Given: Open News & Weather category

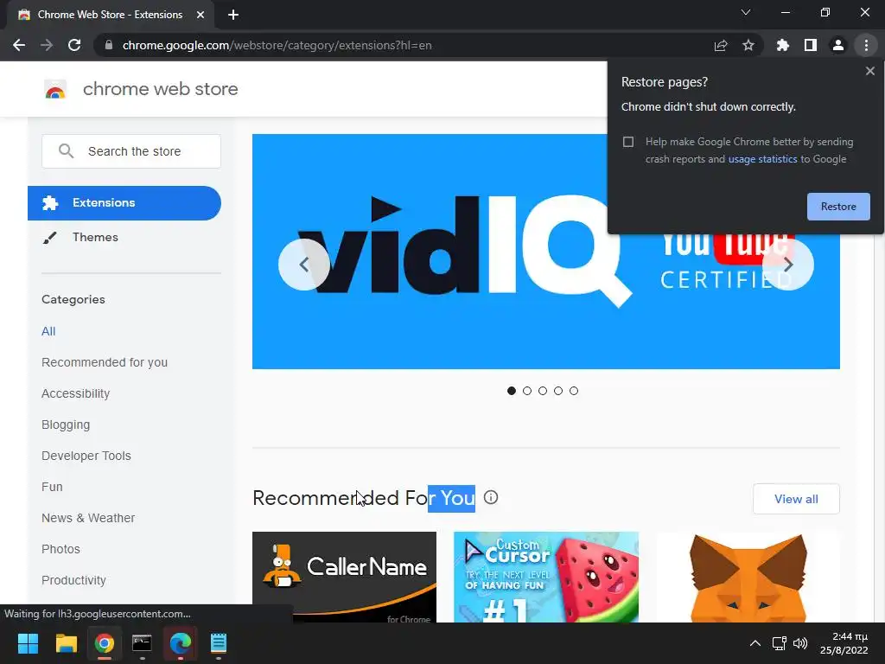Looking at the screenshot, I should pyautogui.click(x=88, y=518).
